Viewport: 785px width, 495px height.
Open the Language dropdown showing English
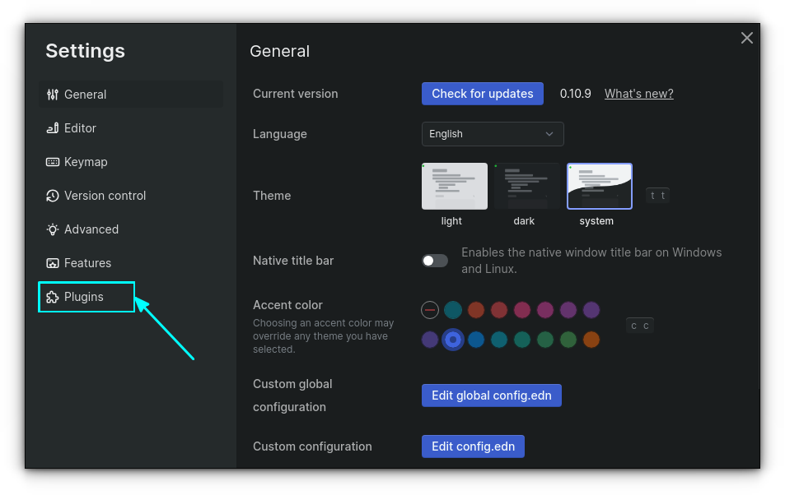click(x=492, y=134)
